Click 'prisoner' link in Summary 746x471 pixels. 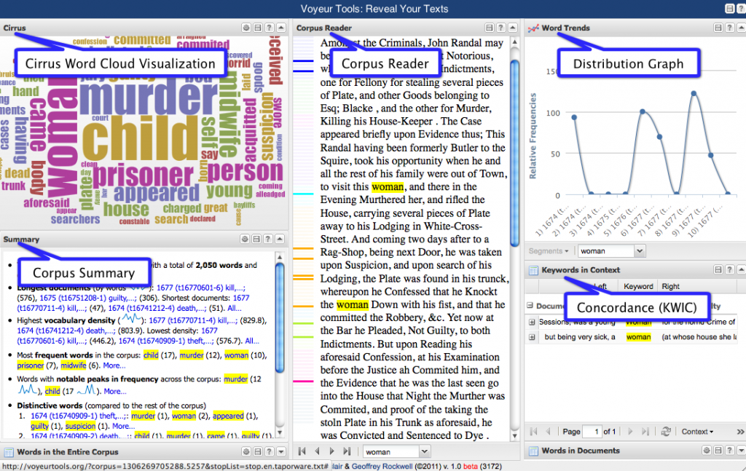(x=31, y=365)
